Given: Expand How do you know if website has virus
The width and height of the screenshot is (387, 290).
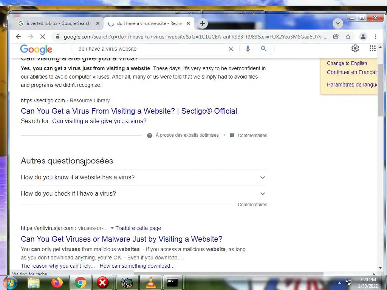Looking at the screenshot, I should [x=144, y=177].
